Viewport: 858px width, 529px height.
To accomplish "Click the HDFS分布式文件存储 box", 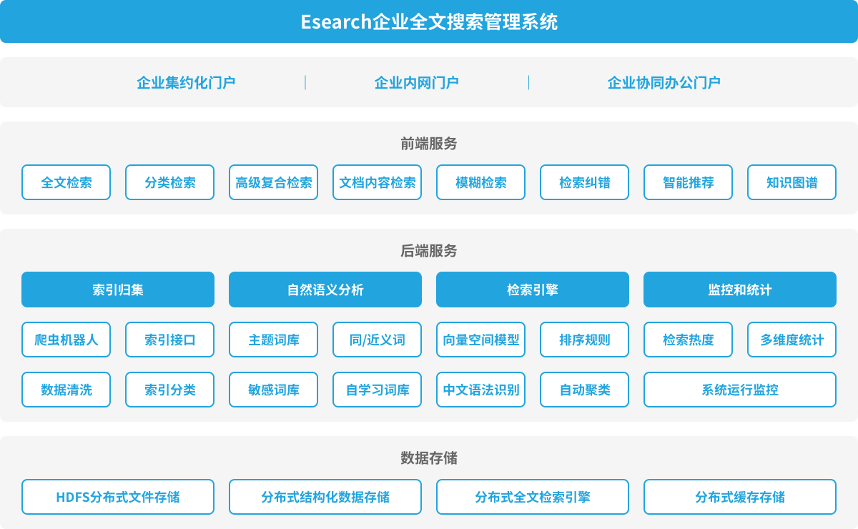I will coord(118,497).
